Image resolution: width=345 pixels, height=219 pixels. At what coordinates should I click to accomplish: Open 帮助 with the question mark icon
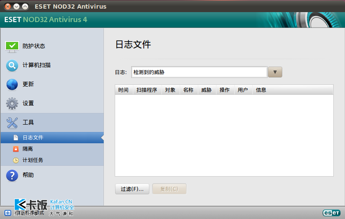[12, 175]
